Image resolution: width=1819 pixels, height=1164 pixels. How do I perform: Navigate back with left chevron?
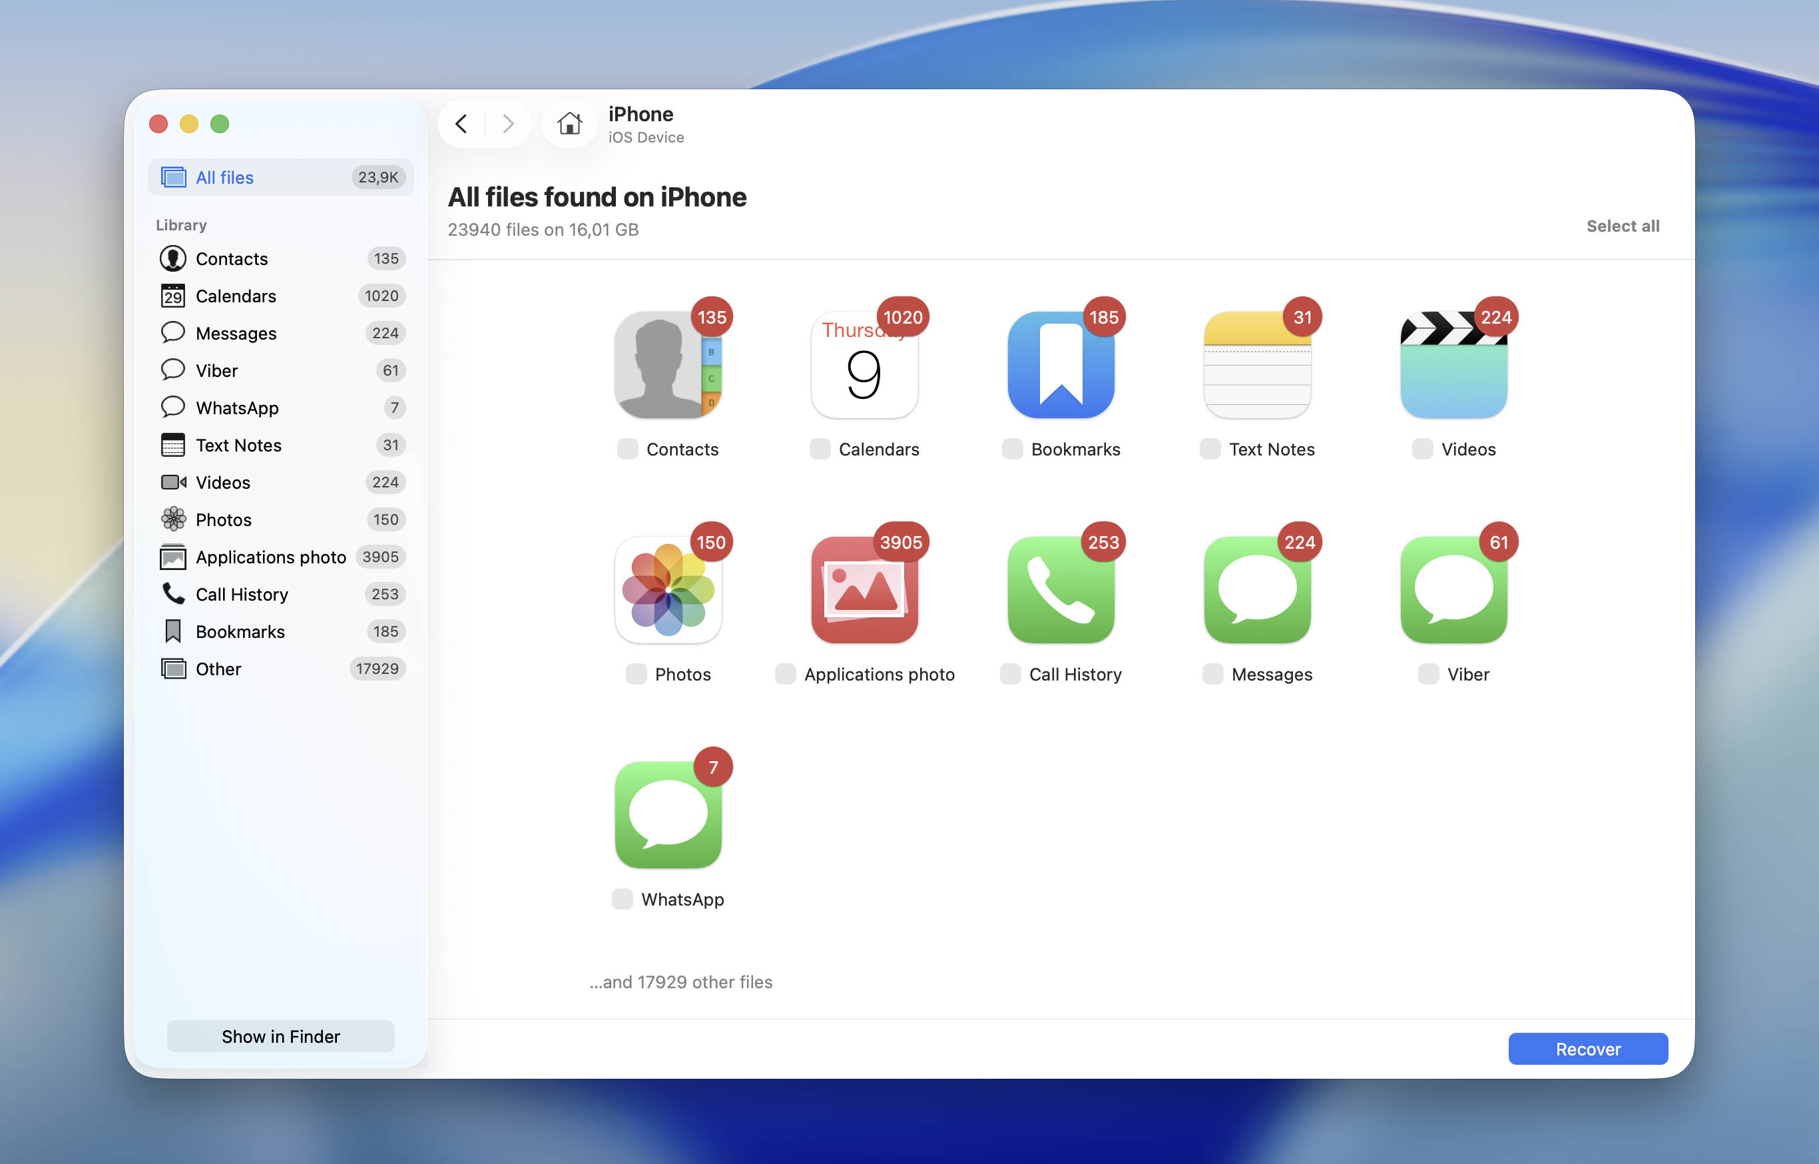coord(460,123)
